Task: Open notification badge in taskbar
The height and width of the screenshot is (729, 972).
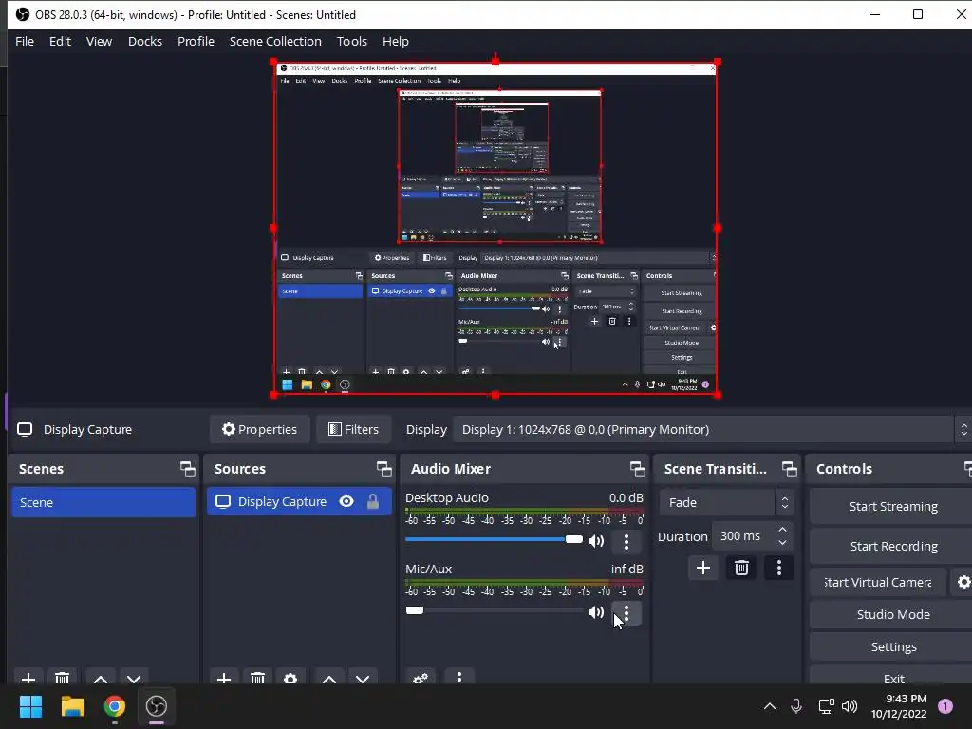Action: (x=945, y=706)
